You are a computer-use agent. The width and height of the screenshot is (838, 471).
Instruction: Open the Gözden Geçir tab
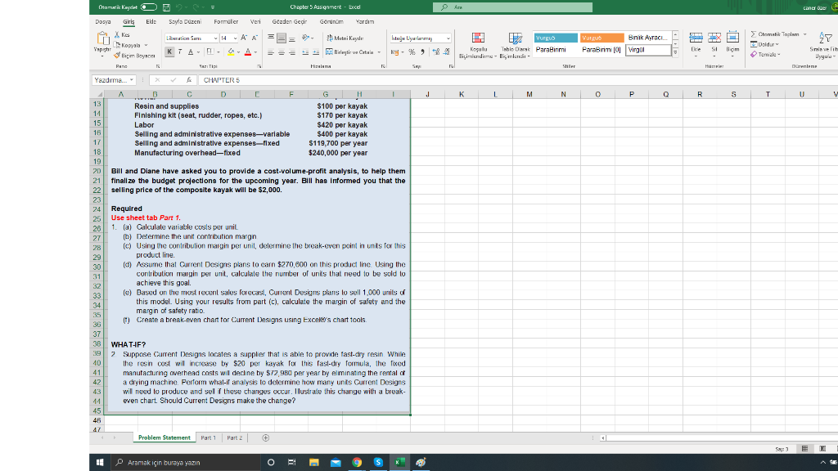tap(290, 22)
